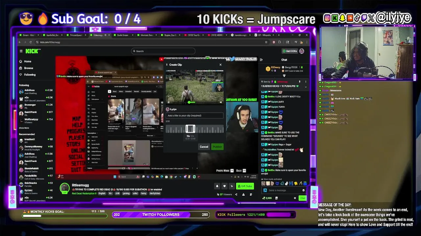This screenshot has height=236, width=421.
Task: Click the Gift Subs button
Action: pos(245,186)
